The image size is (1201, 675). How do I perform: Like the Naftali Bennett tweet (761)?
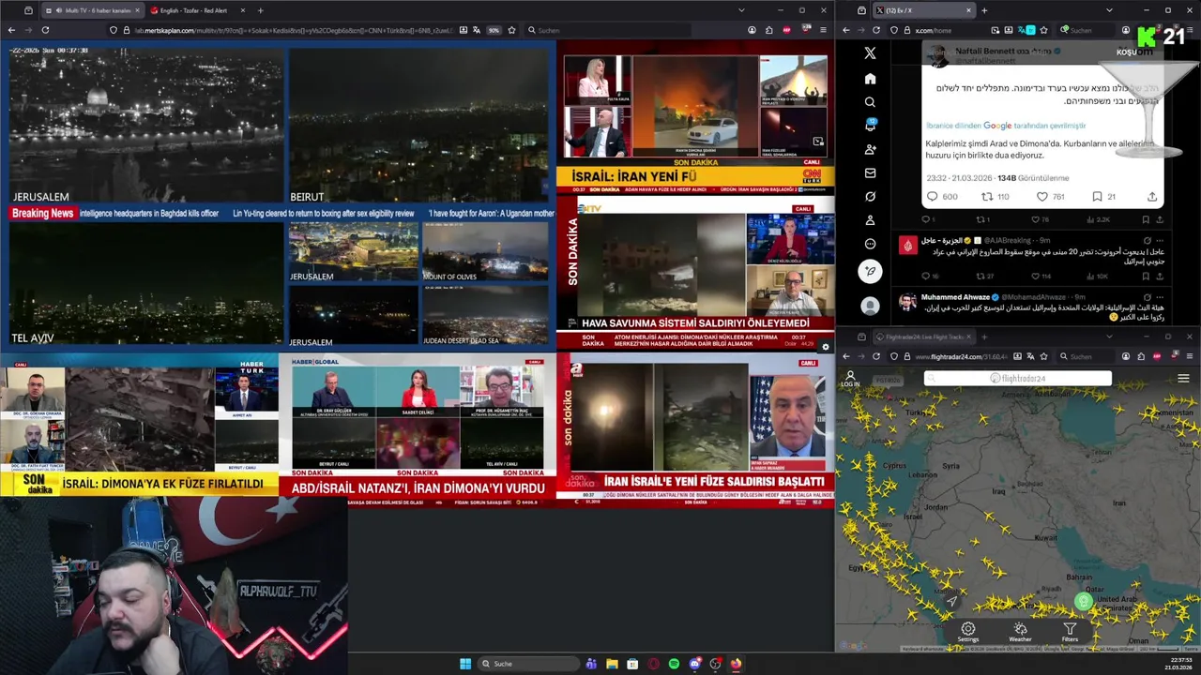tap(1051, 197)
